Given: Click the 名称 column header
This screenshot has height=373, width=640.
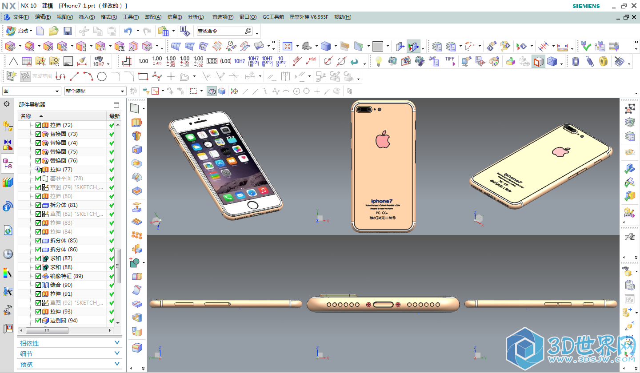Looking at the screenshot, I should click(63, 116).
